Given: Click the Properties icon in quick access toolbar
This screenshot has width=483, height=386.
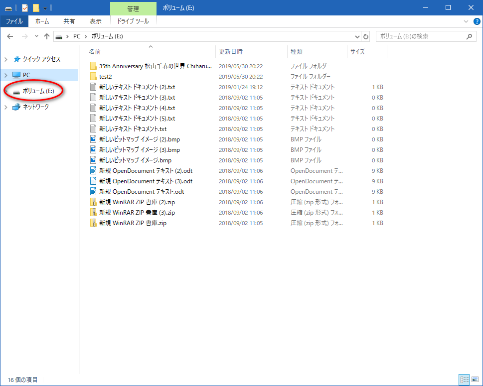Looking at the screenshot, I should click(25, 8).
